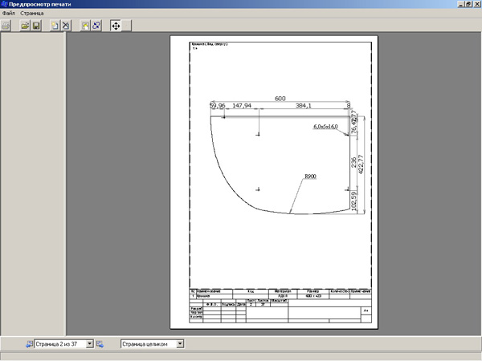The height and width of the screenshot is (361, 482).
Task: Click the 422,77 vertical dimension
Action: click(361, 164)
